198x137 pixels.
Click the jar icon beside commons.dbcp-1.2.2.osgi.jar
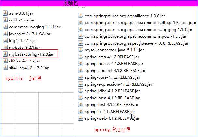81,23
